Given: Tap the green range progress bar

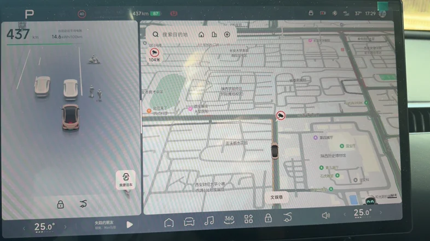Looking at the screenshot, I should coord(45,44).
